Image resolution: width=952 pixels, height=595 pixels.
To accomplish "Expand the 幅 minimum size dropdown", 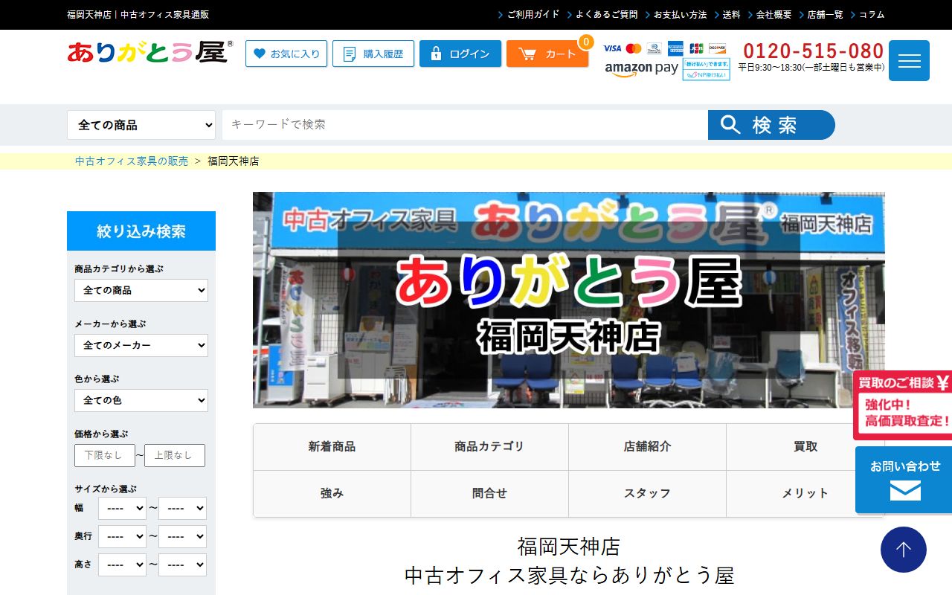I will pyautogui.click(x=122, y=508).
